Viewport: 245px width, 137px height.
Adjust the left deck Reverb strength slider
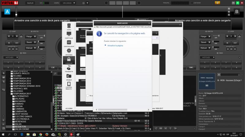pos(42,41)
